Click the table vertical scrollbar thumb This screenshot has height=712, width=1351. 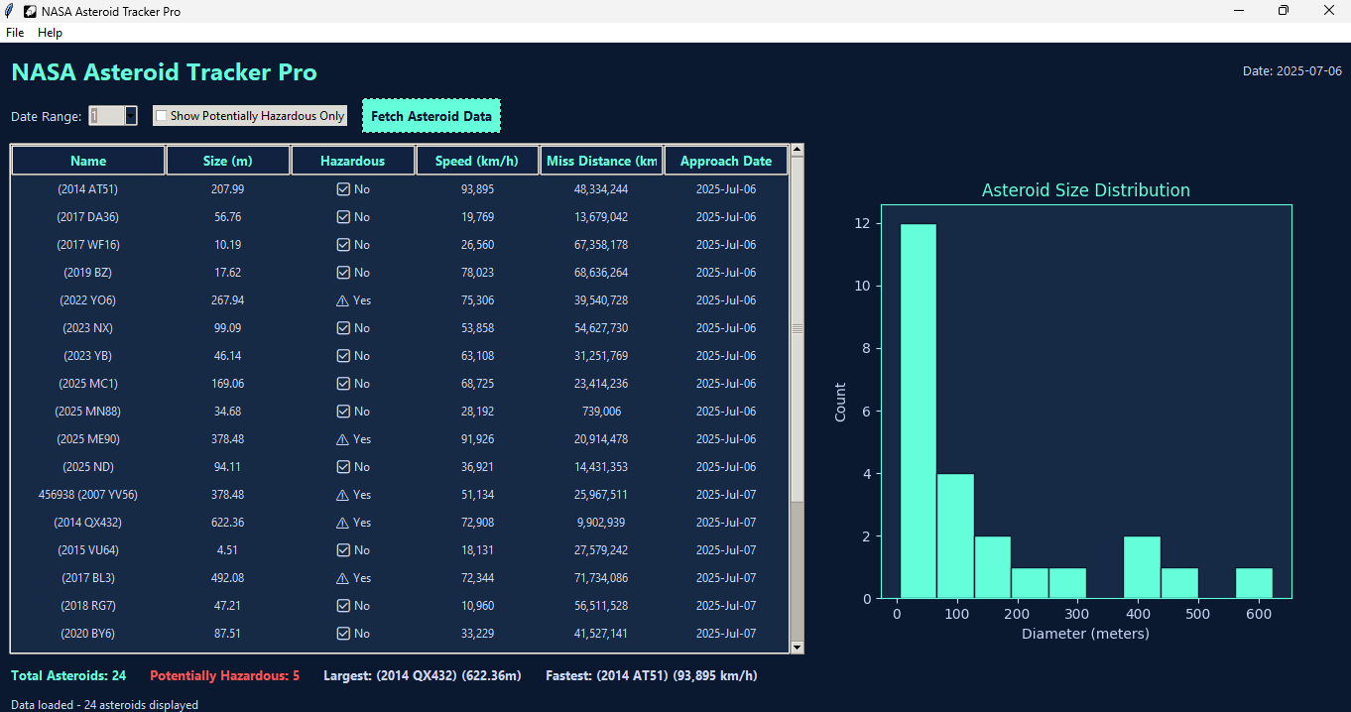pos(797,328)
